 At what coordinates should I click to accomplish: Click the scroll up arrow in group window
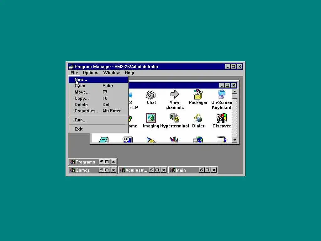pos(234,91)
